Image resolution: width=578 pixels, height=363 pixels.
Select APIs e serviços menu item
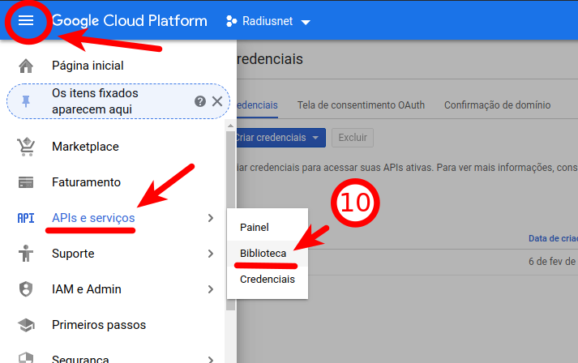pyautogui.click(x=93, y=218)
